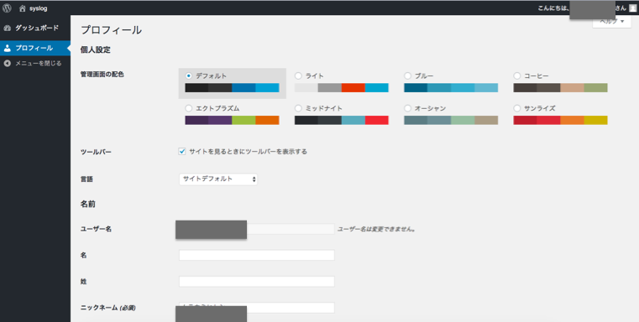Click the 名前 section heading
The width and height of the screenshot is (639, 322).
pyautogui.click(x=88, y=204)
